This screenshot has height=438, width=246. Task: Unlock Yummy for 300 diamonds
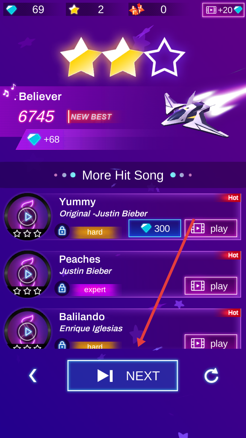coord(155,228)
